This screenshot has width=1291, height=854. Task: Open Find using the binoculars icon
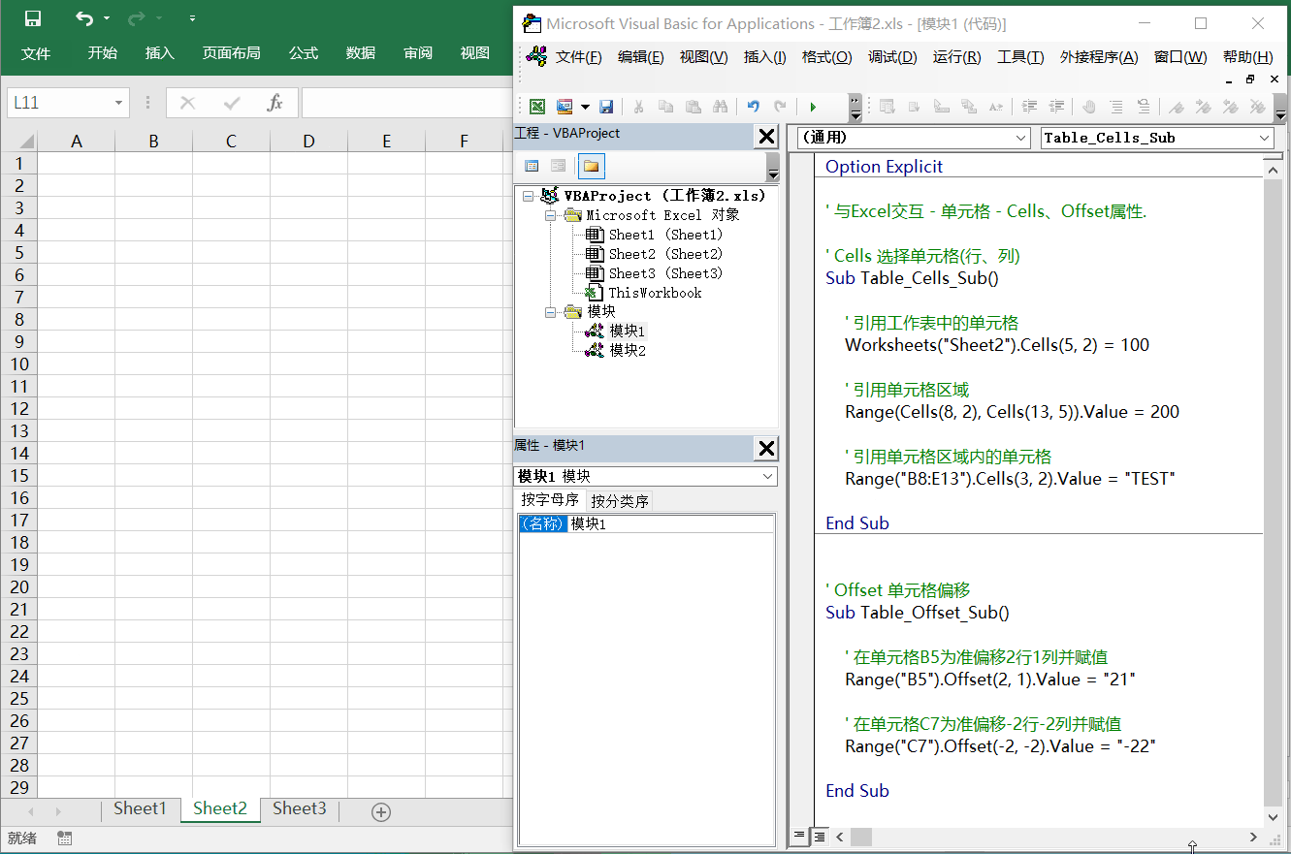tap(720, 107)
